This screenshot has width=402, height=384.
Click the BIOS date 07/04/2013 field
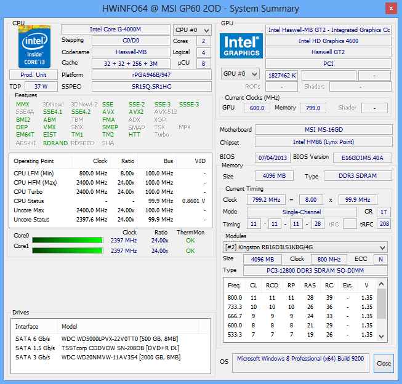[273, 158]
